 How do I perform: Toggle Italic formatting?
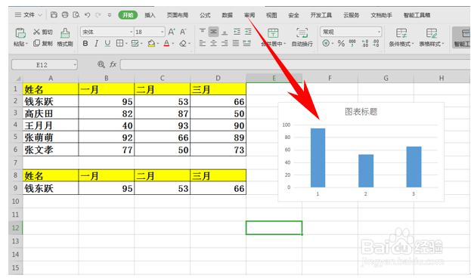(97, 44)
